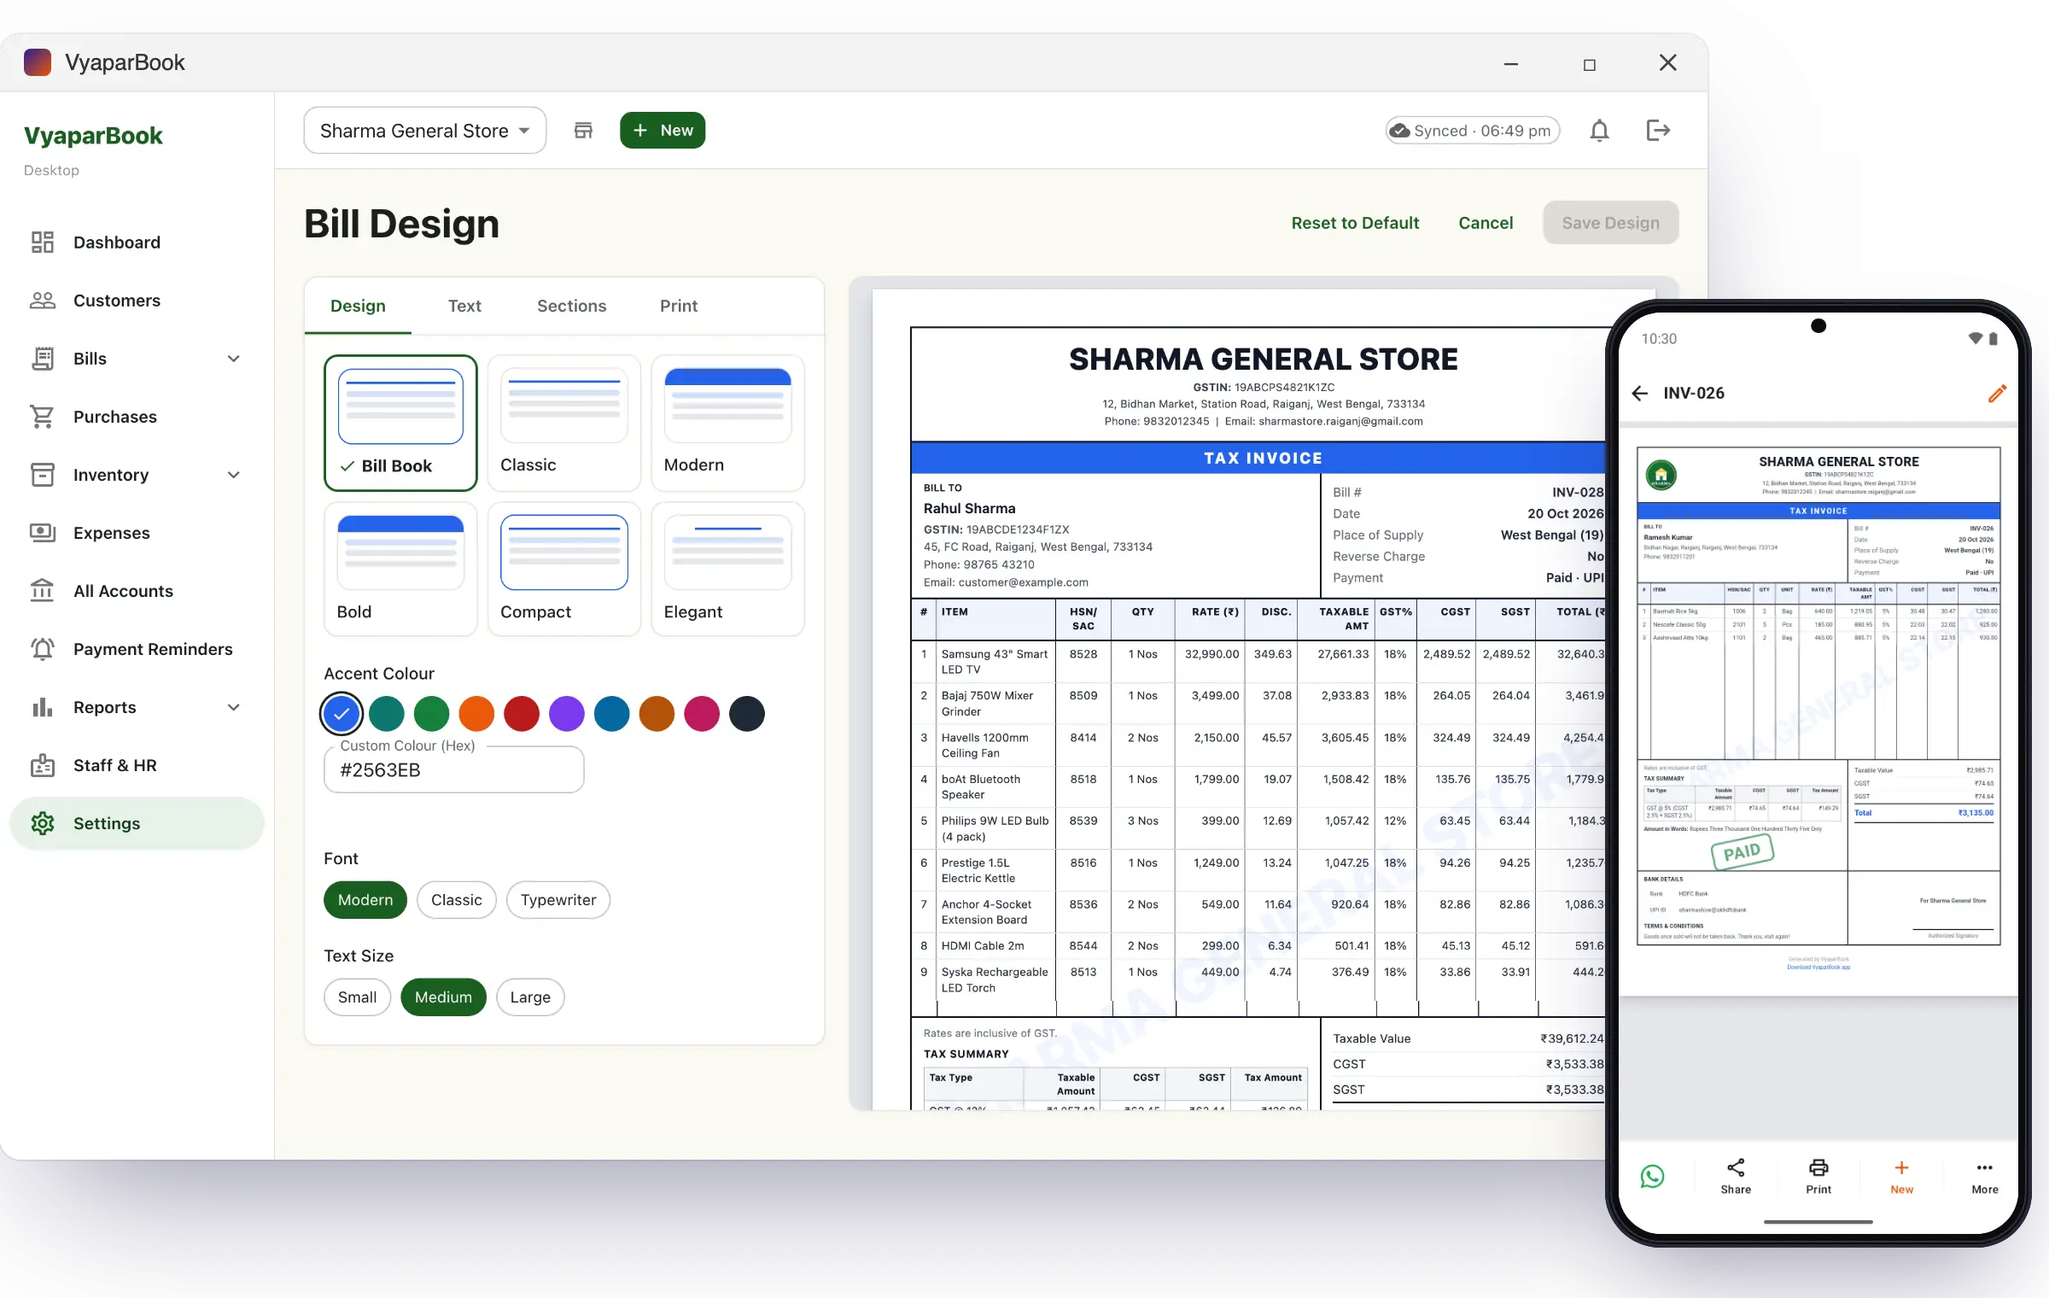The width and height of the screenshot is (2049, 1298).
Task: Click the green New button
Action: click(x=663, y=131)
